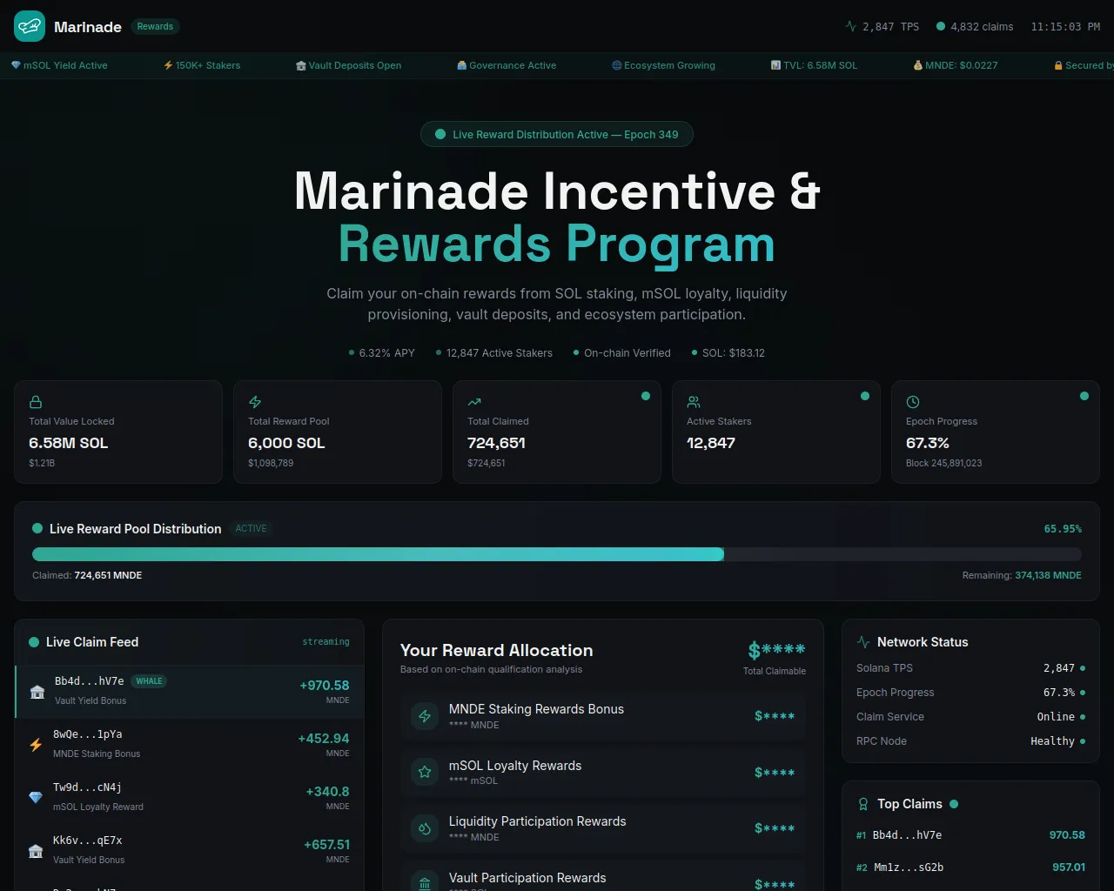The image size is (1114, 891).
Task: Click the trending chart icon on Total Claimed
Action: tap(474, 402)
